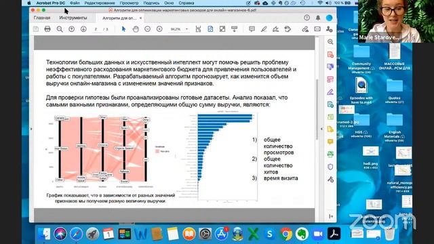Image resolution: width=434 pixels, height=244 pixels.
Task: Open Create PDF tool in right panel
Action: coord(330,54)
